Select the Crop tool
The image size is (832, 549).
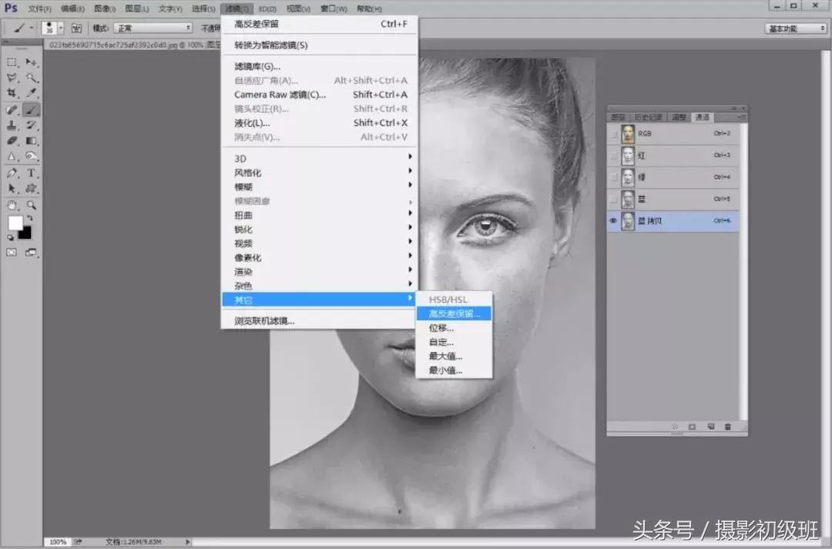tap(12, 93)
